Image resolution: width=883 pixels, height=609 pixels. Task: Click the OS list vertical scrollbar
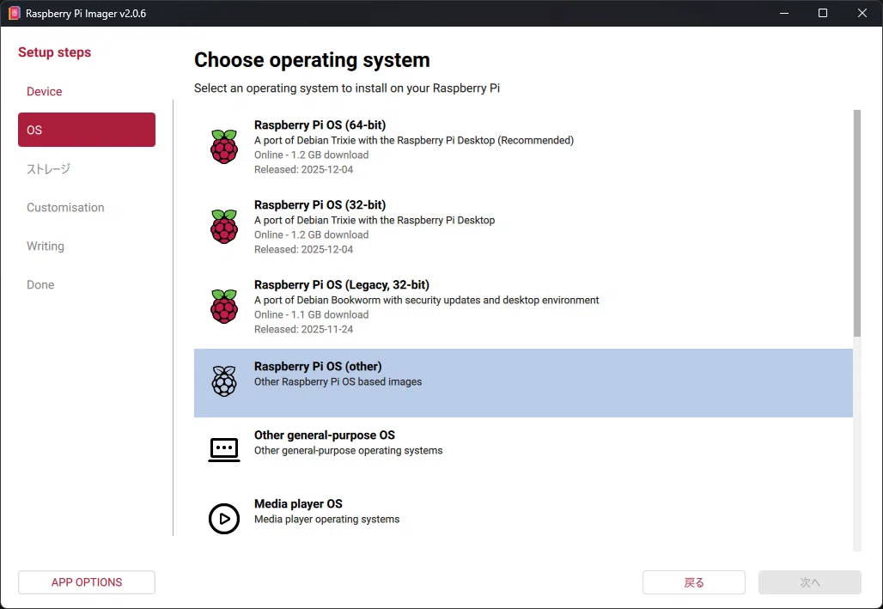[x=857, y=223]
